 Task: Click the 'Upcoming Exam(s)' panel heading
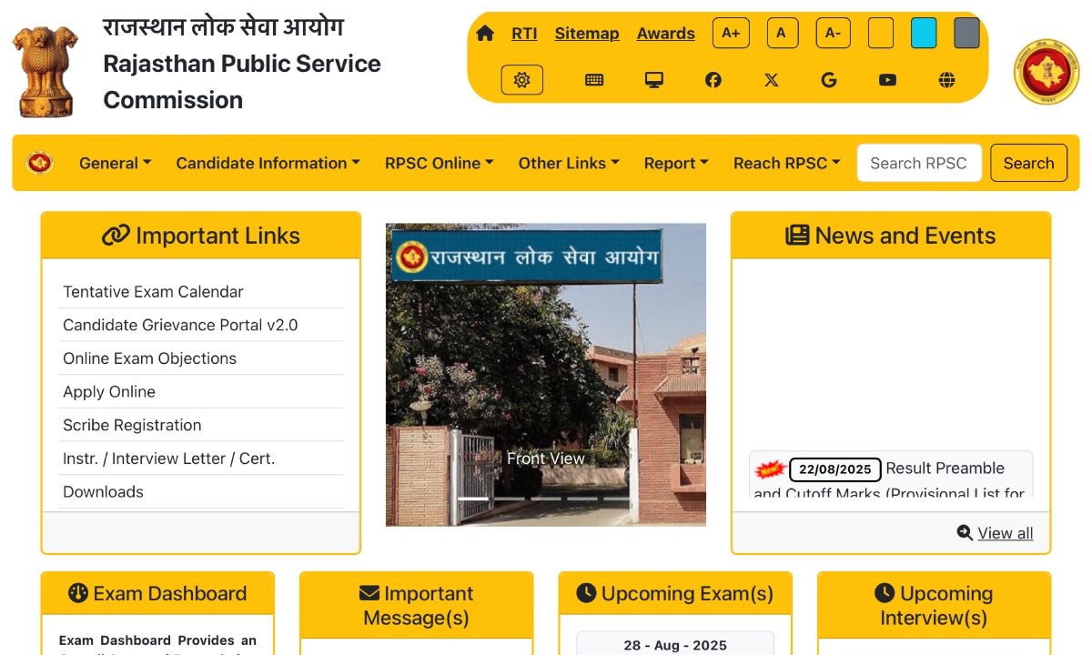[675, 594]
